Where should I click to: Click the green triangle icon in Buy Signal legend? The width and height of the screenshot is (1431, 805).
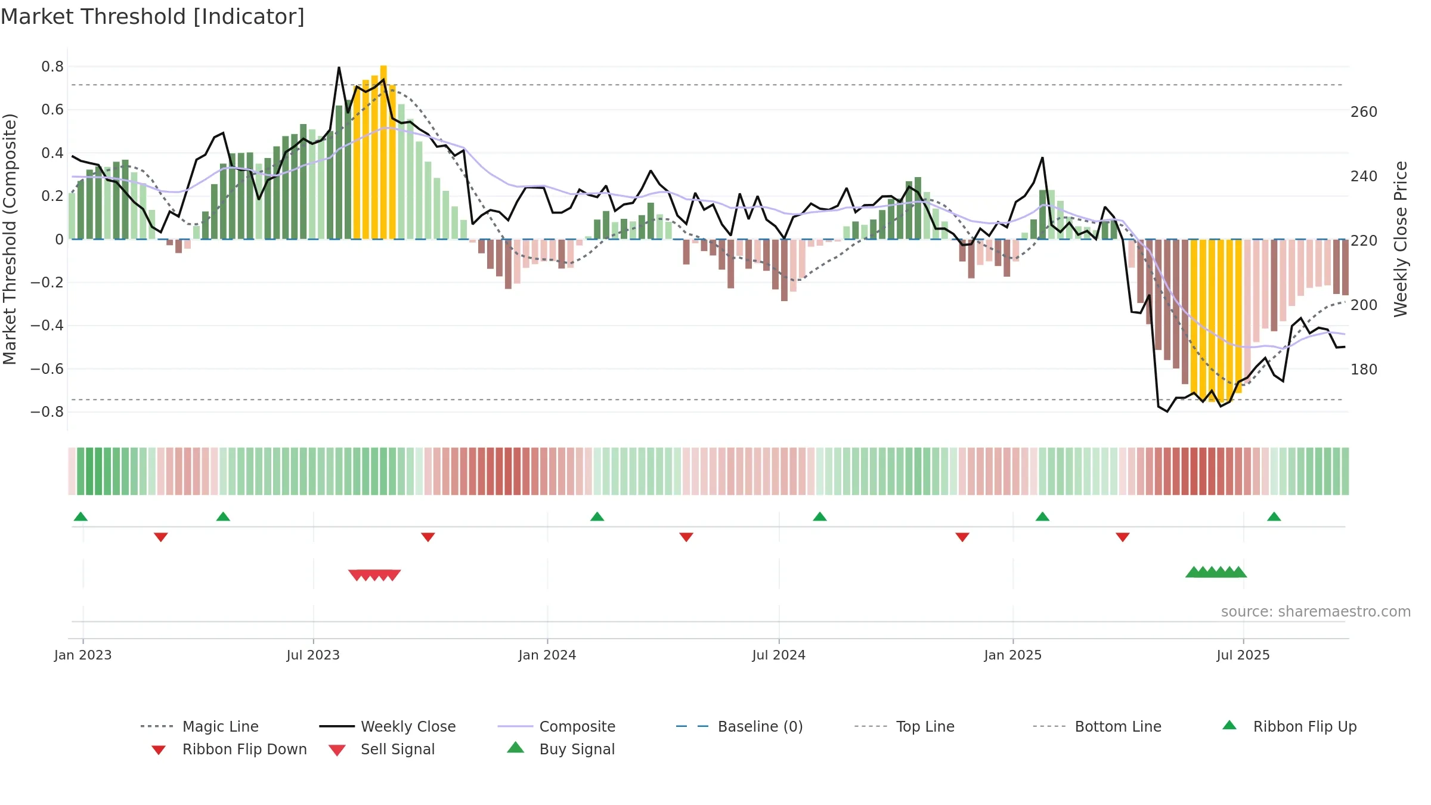click(516, 747)
